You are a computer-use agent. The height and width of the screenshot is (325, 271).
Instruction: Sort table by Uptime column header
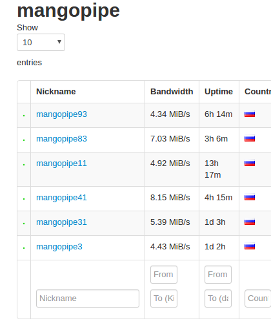click(219, 92)
